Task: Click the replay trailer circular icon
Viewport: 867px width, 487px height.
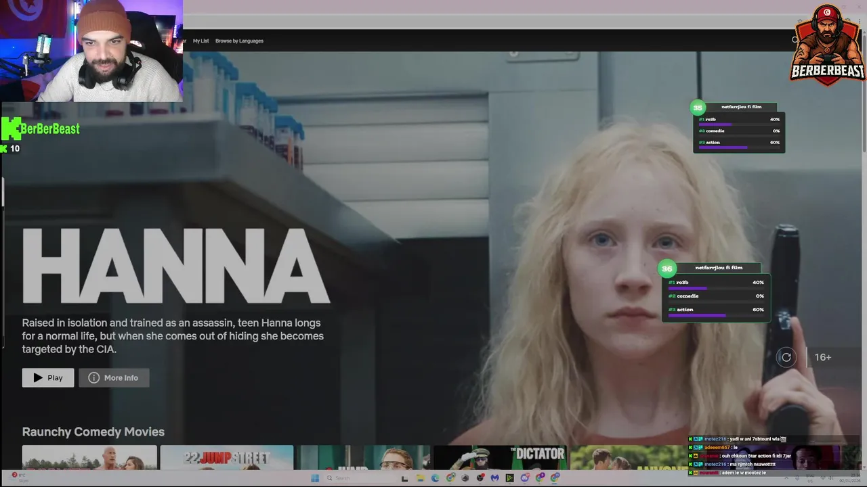Action: click(x=786, y=357)
